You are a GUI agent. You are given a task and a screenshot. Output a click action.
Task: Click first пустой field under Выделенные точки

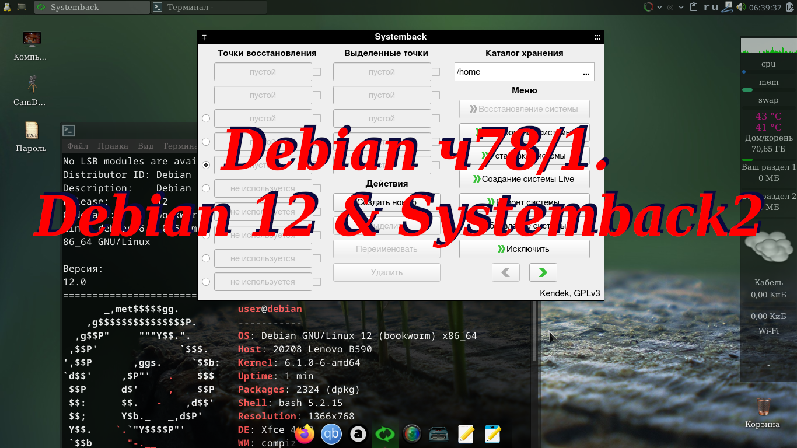(382, 72)
